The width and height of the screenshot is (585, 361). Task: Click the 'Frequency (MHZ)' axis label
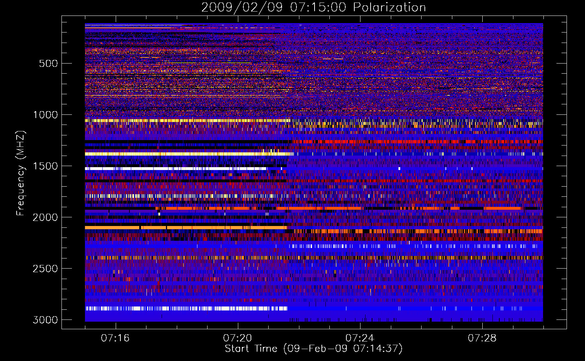click(x=21, y=173)
